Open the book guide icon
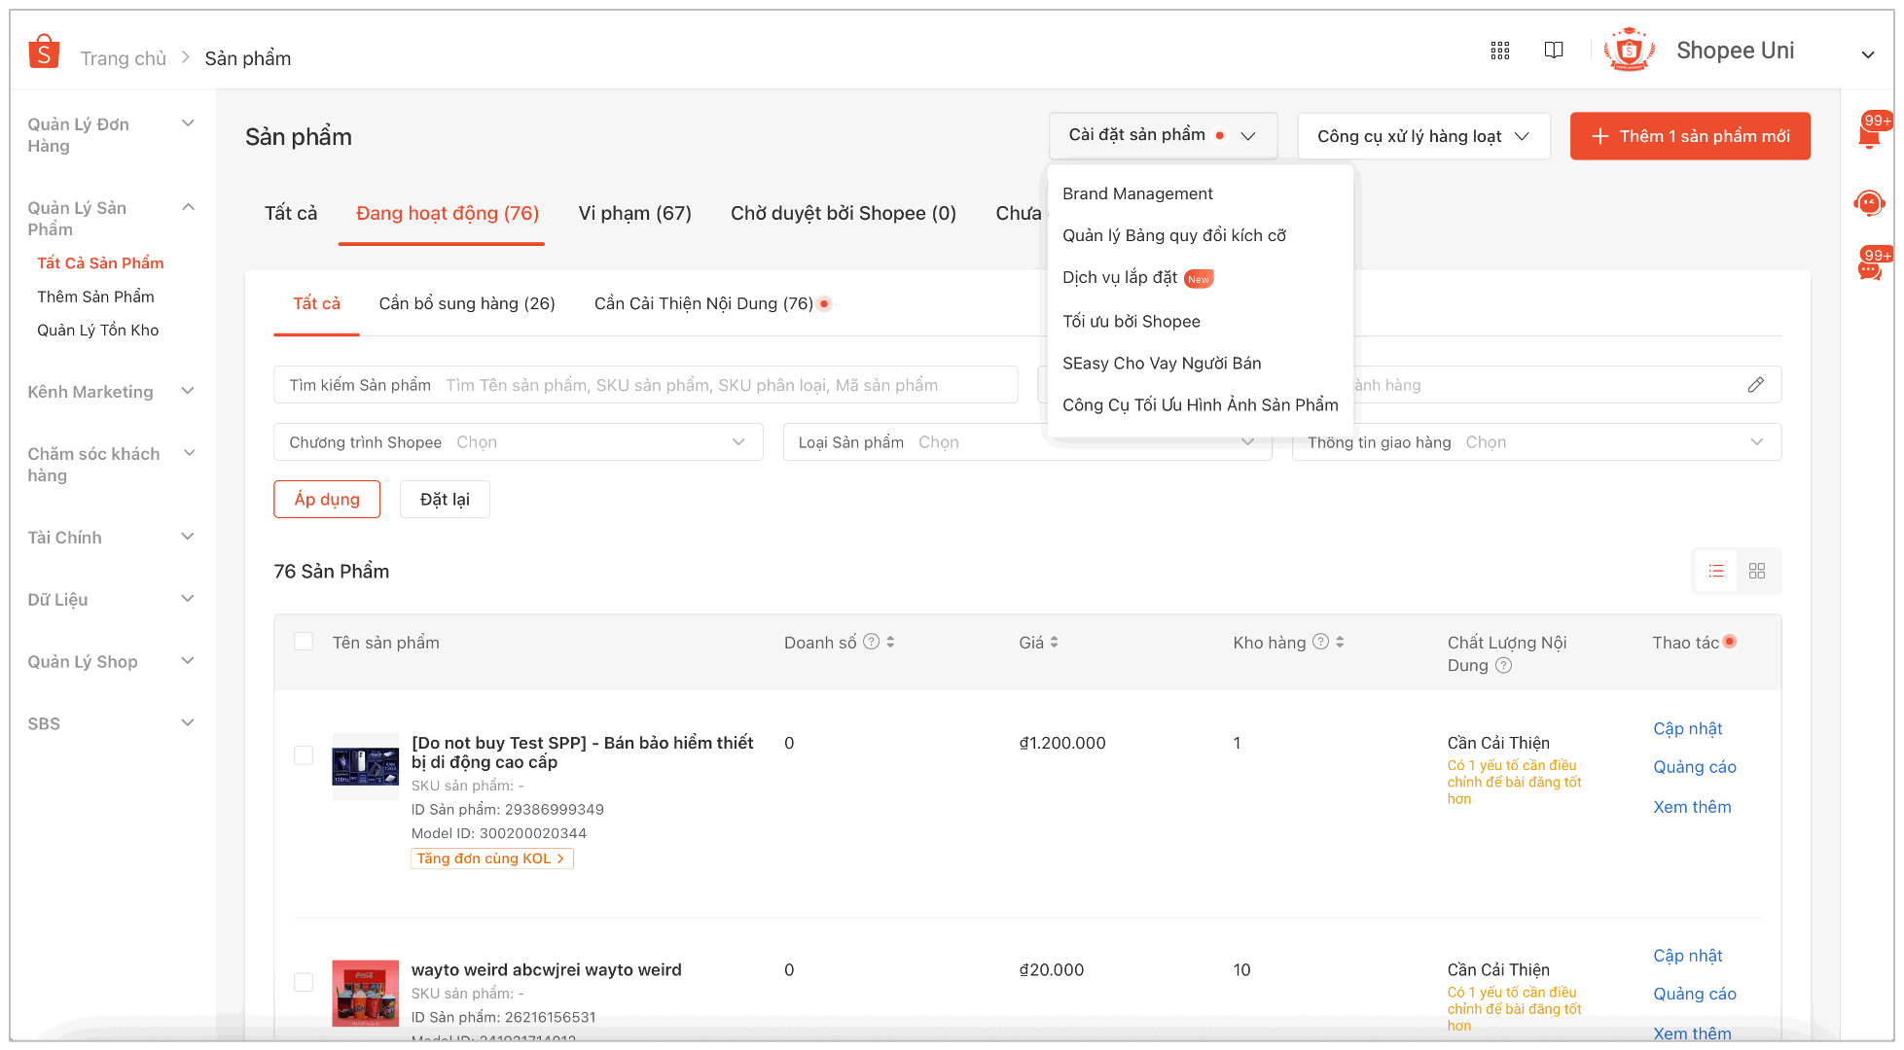This screenshot has height=1050, width=1904. [x=1554, y=51]
